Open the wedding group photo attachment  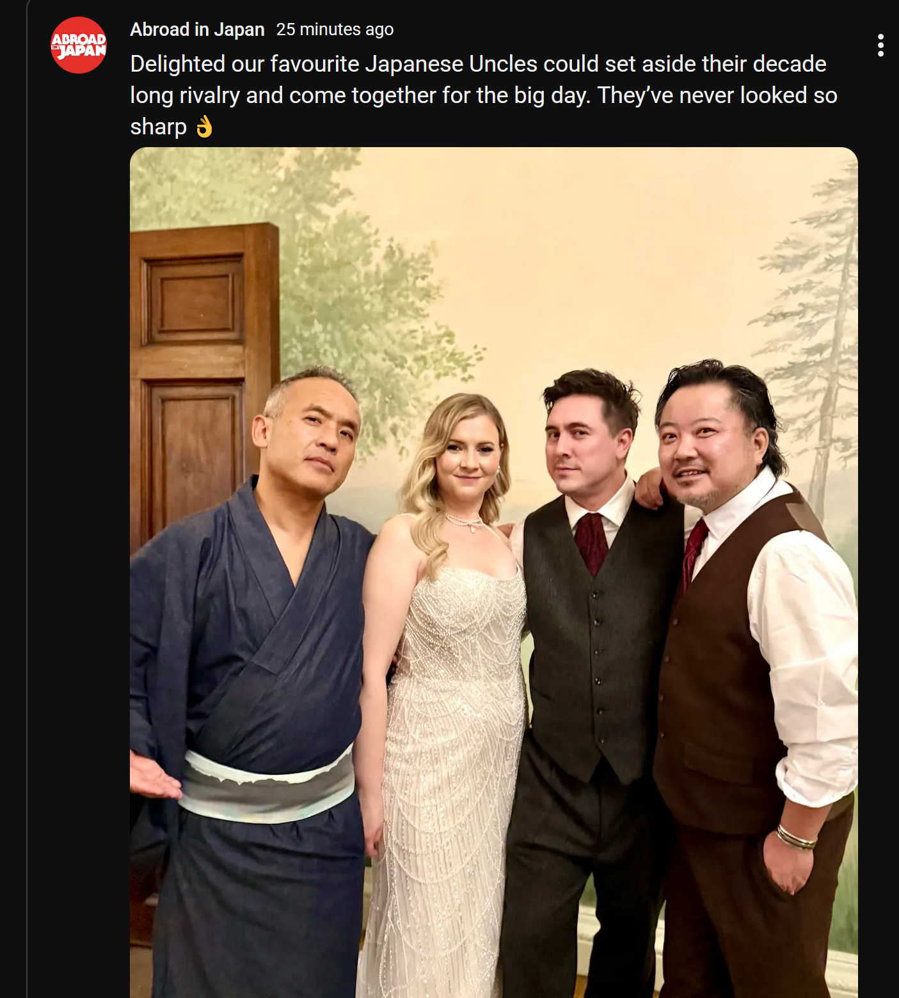coord(493,573)
